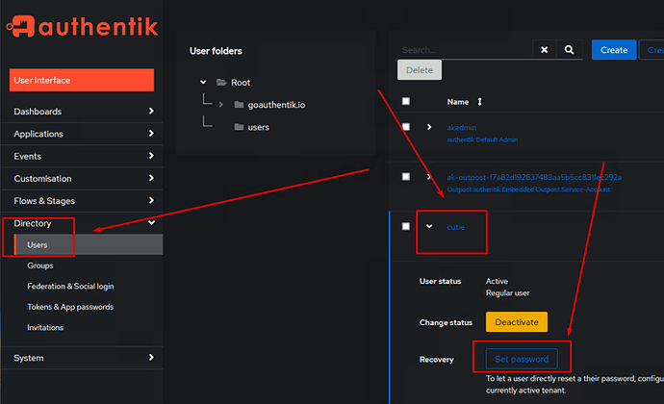Open the cutie user link

tap(455, 227)
